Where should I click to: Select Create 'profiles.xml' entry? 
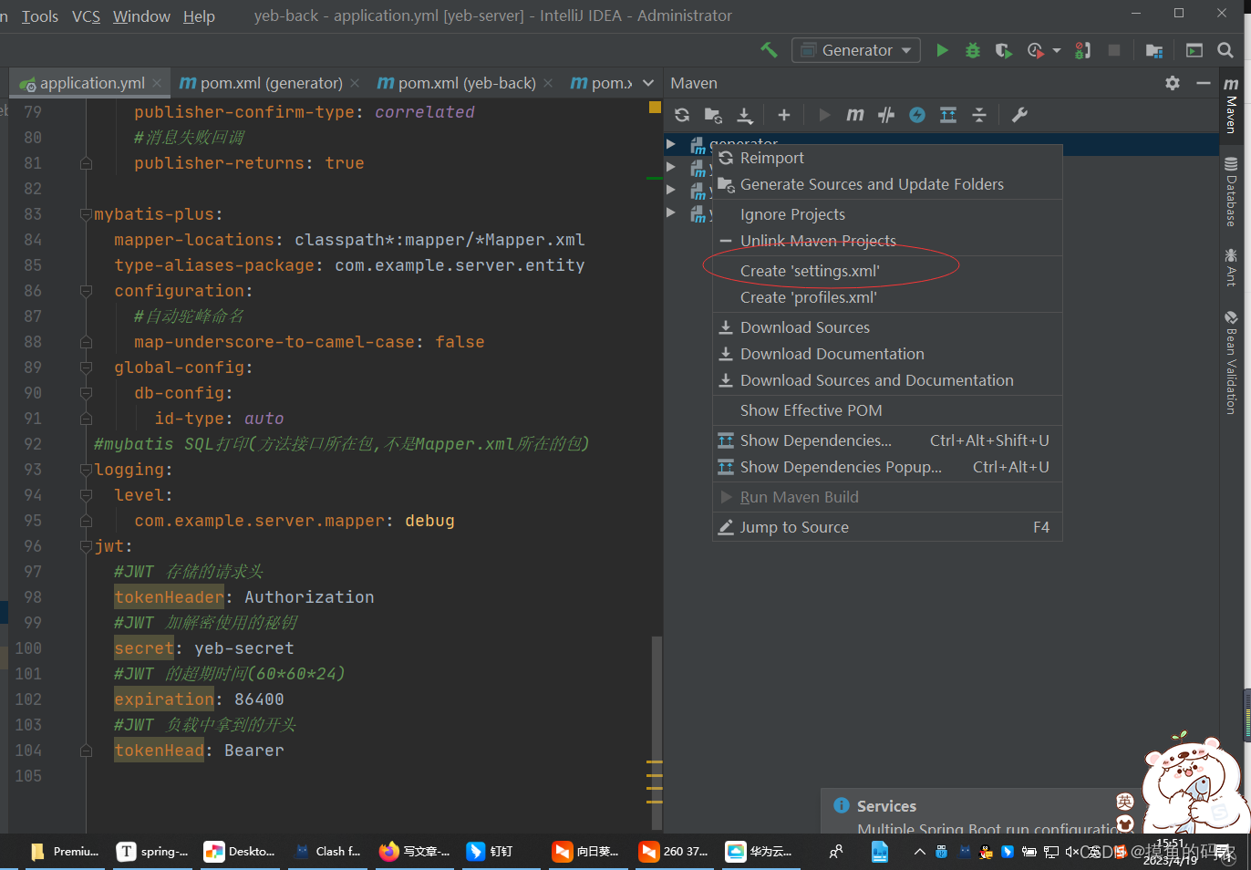click(887, 297)
